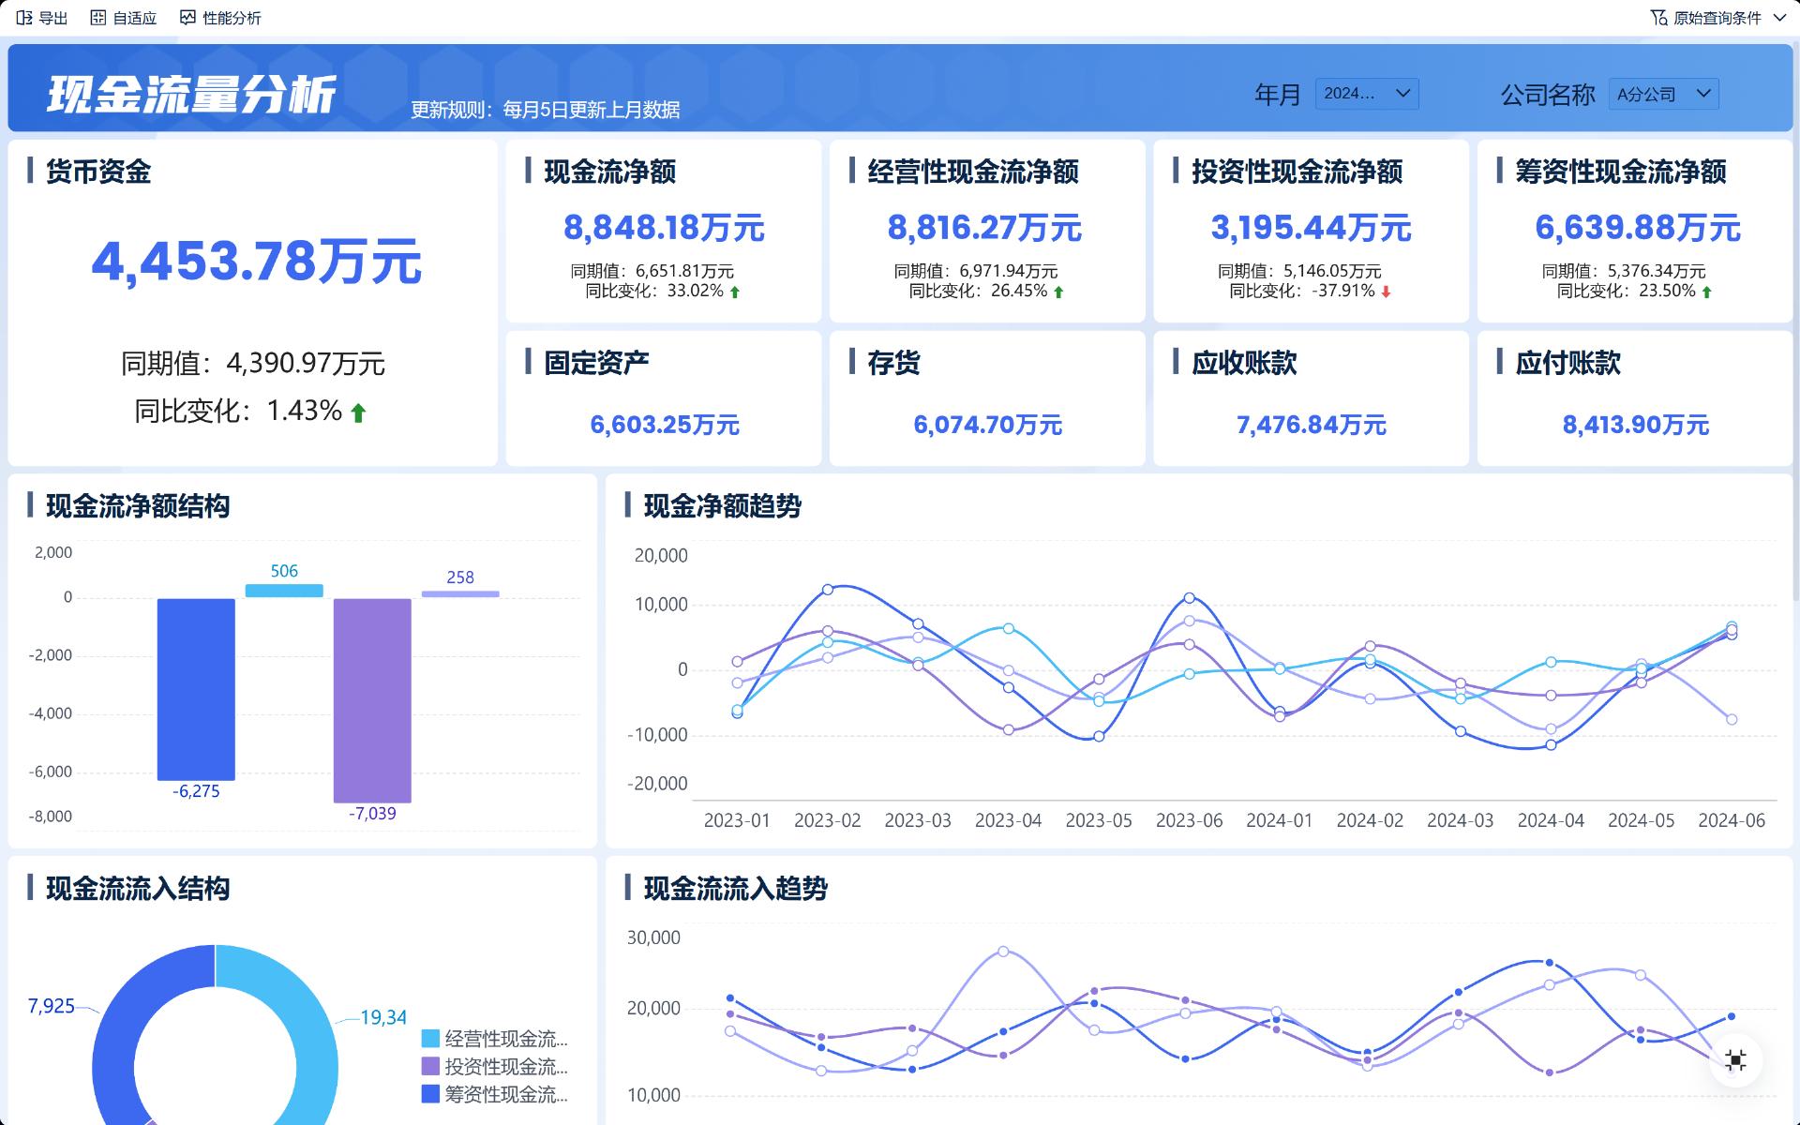Open the 年月 date dropdown

[1367, 94]
